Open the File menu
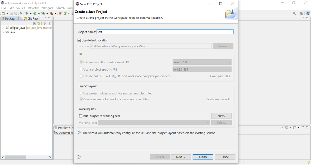This screenshot has width=311, height=165. click(4, 8)
